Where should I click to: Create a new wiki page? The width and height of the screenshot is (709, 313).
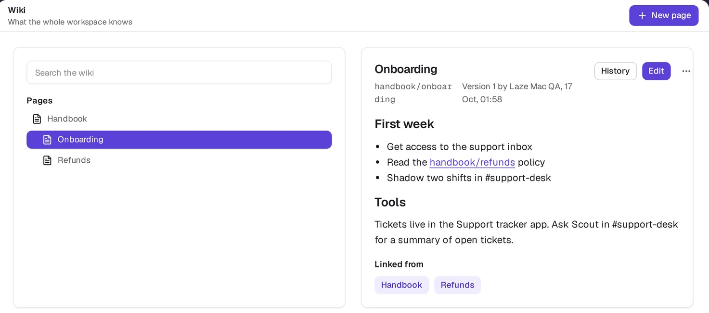[x=664, y=15]
